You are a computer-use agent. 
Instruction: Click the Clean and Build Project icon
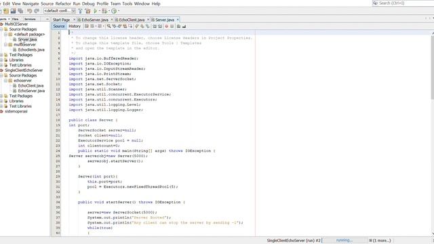pyautogui.click(x=87, y=11)
